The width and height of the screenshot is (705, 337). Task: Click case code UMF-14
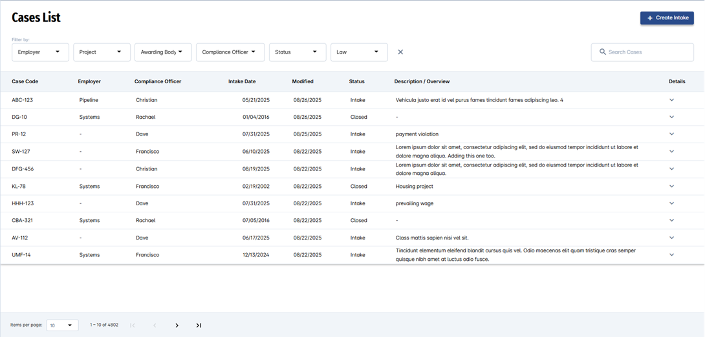[21, 255]
